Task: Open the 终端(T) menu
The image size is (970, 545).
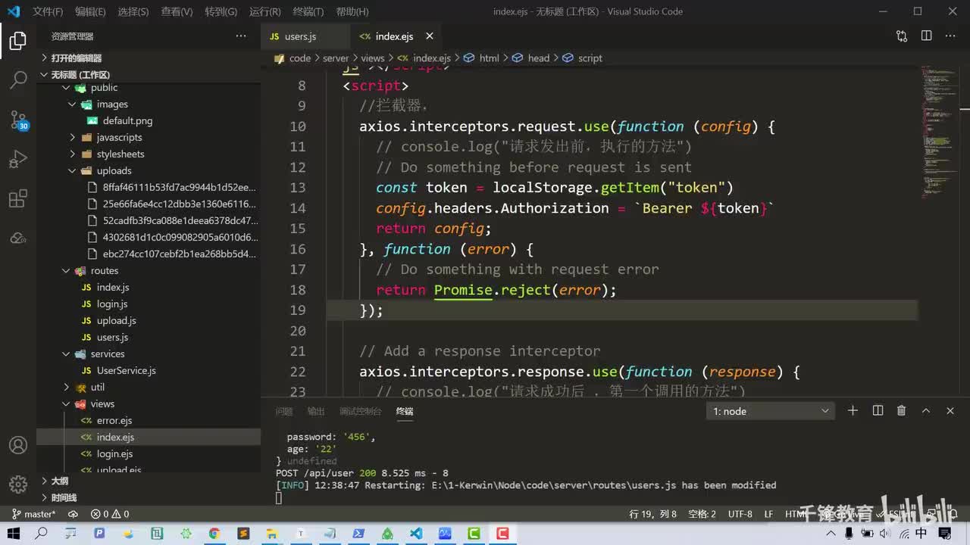Action: [x=308, y=11]
